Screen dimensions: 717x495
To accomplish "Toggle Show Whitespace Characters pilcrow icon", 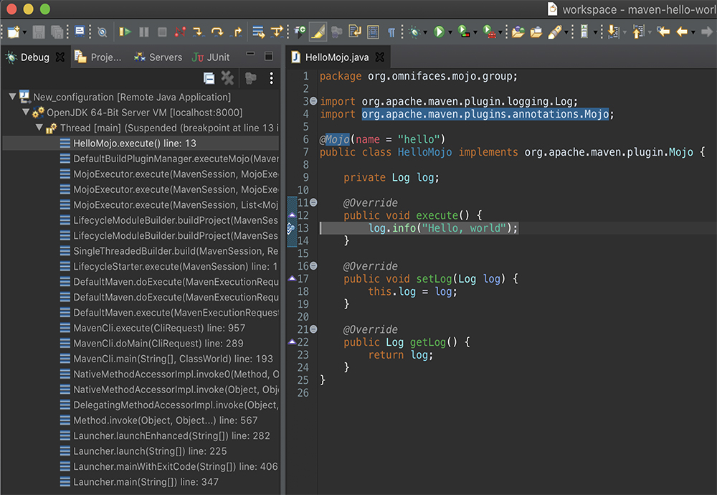I will tap(391, 32).
